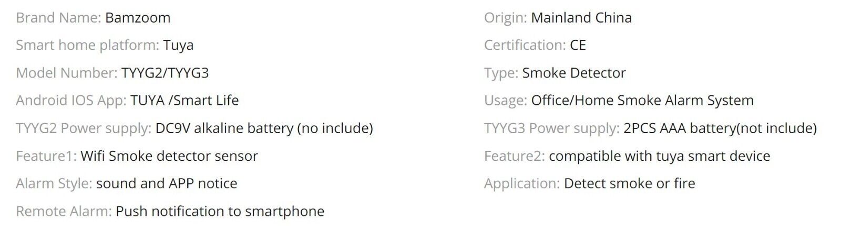This screenshot has height=230, width=841.
Task: Click the CE certification value
Action: pos(578,46)
